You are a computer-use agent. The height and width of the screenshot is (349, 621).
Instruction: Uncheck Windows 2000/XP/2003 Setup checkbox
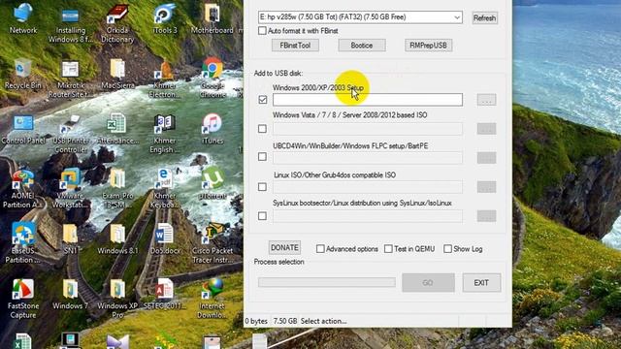coord(262,99)
